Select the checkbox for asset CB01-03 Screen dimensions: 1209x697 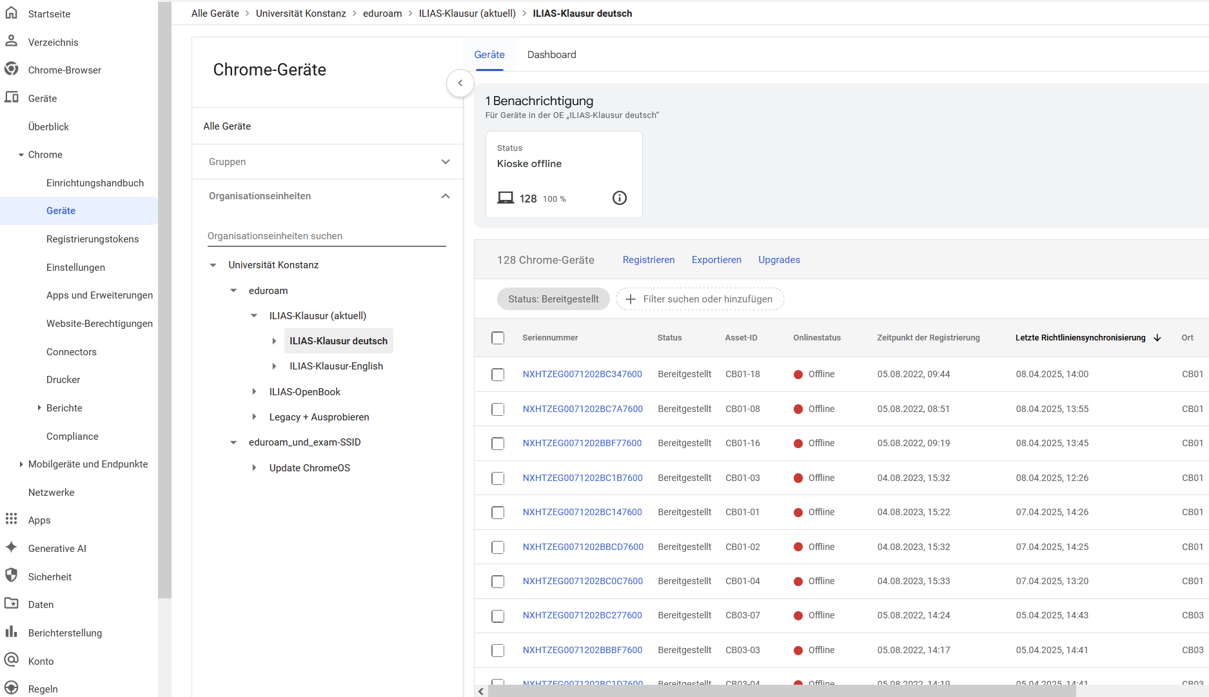pos(498,478)
